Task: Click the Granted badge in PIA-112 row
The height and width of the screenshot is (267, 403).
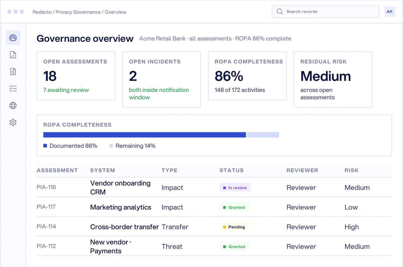Action: click(x=234, y=247)
